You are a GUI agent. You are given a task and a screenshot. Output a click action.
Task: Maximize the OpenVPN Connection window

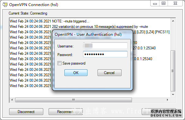pyautogui.click(x=164, y=3)
